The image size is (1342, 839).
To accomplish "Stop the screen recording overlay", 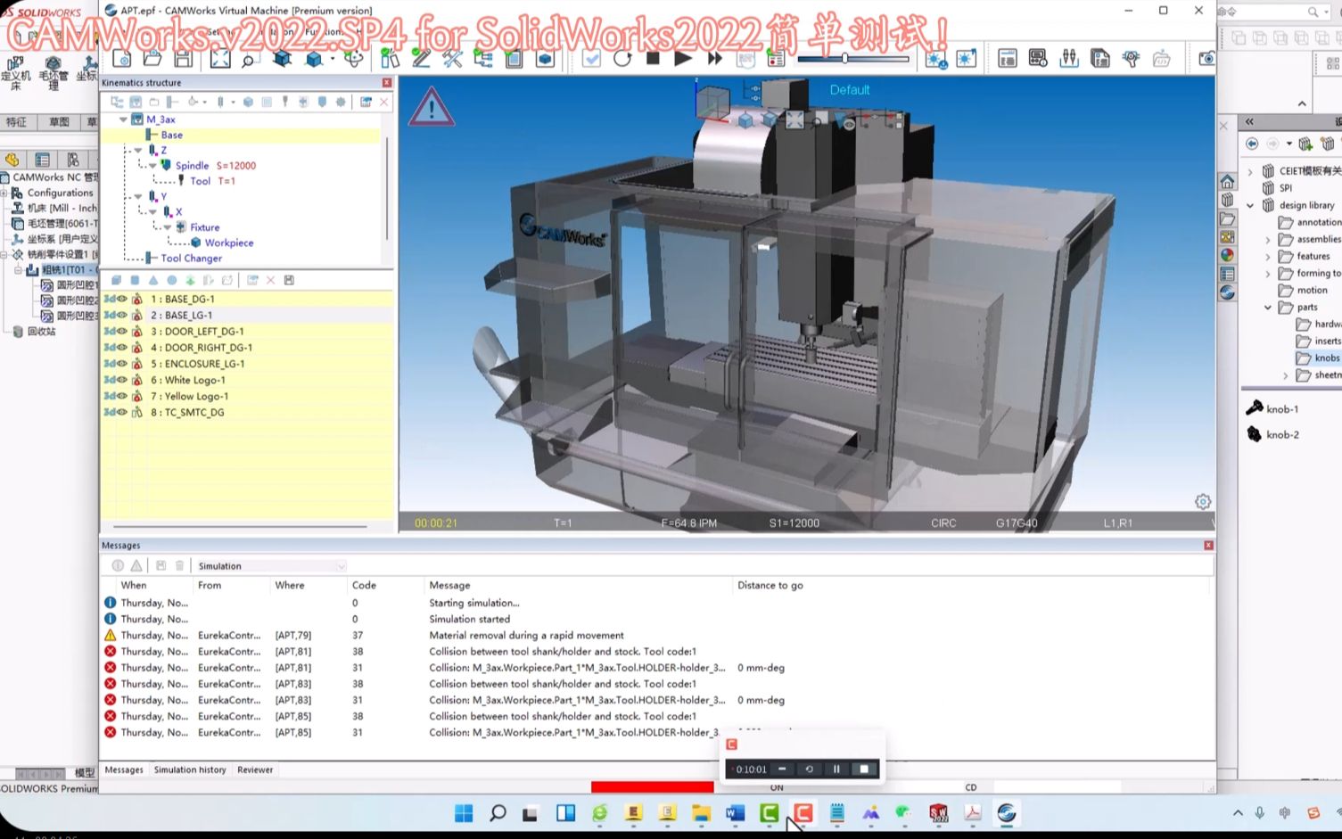I will point(863,769).
